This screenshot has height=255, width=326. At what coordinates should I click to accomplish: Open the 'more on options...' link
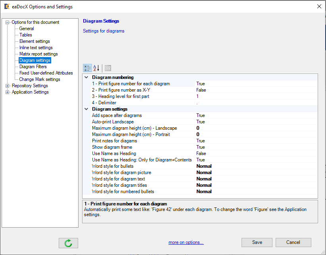point(186,242)
